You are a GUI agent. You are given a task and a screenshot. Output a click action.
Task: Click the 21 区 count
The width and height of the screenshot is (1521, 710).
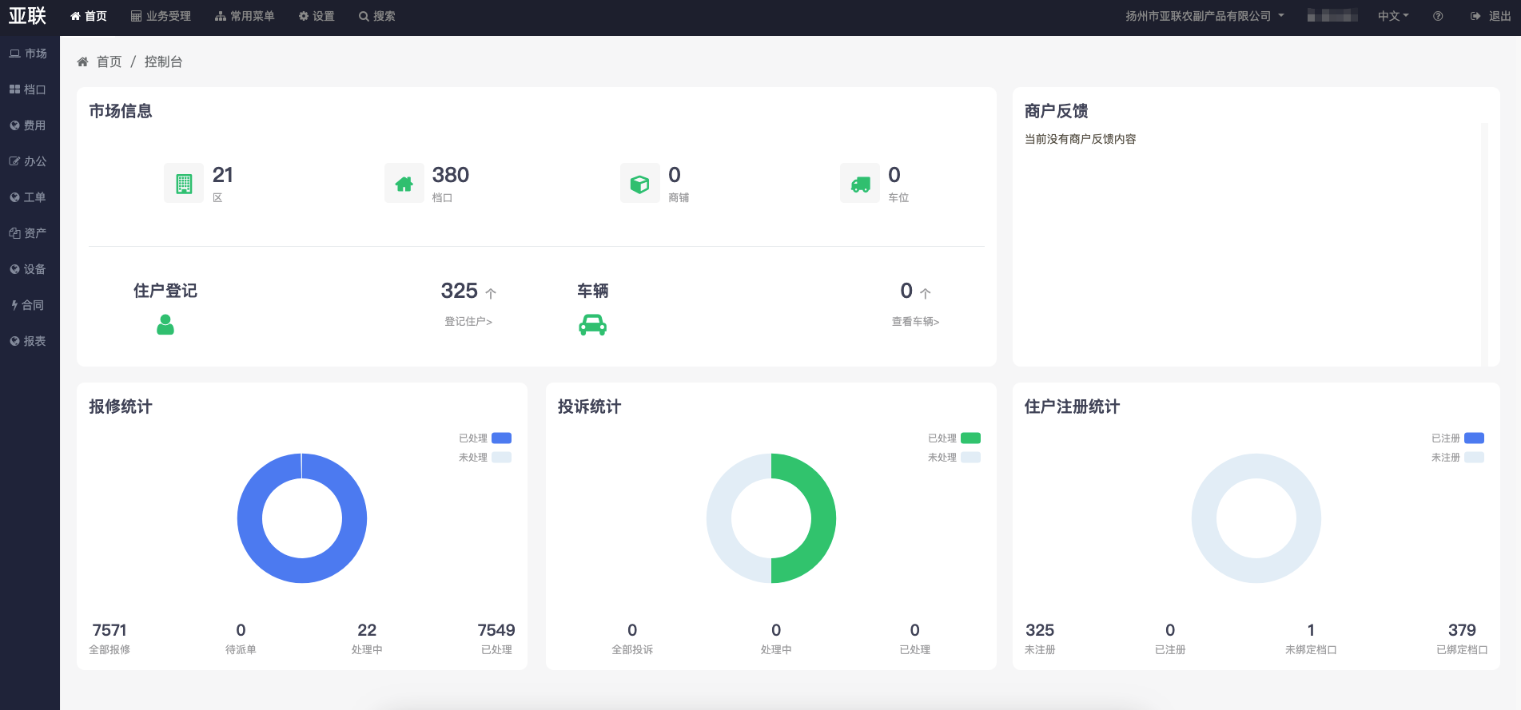[223, 175]
